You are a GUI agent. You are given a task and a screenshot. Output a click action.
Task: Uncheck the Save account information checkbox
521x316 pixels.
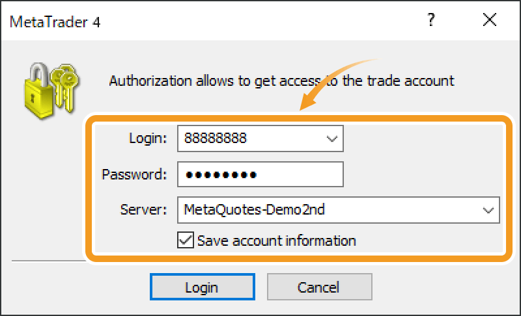point(185,241)
